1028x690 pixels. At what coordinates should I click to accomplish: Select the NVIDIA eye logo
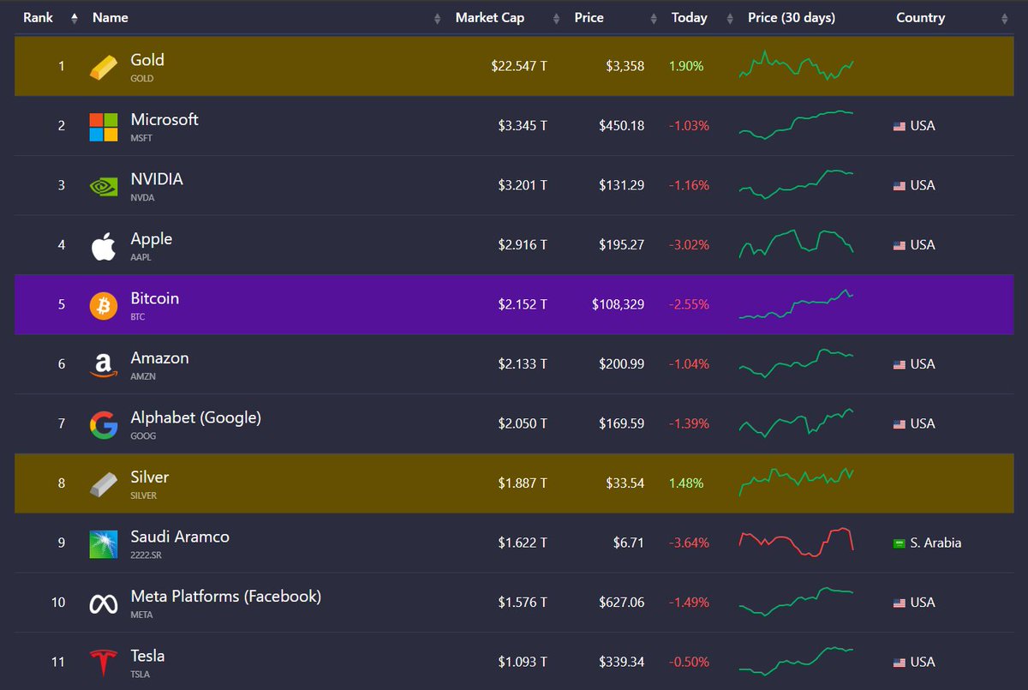point(103,185)
